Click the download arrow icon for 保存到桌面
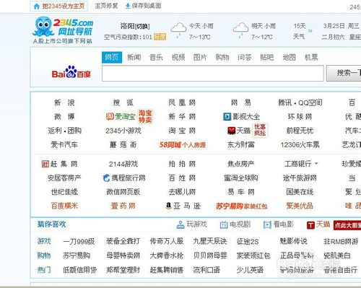Viewport: 361px width, 288px height. [x=128, y=6]
